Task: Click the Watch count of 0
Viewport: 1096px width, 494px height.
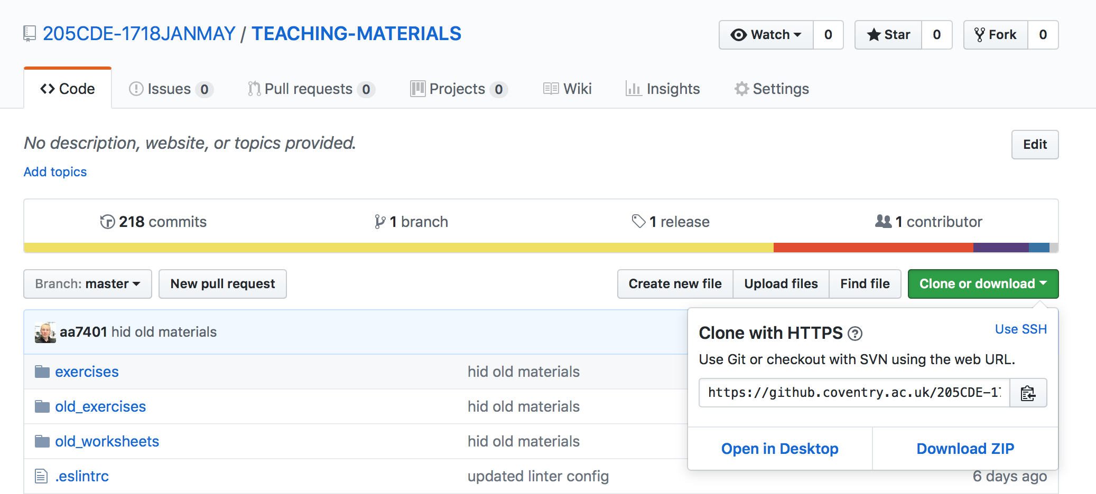Action: coord(828,35)
